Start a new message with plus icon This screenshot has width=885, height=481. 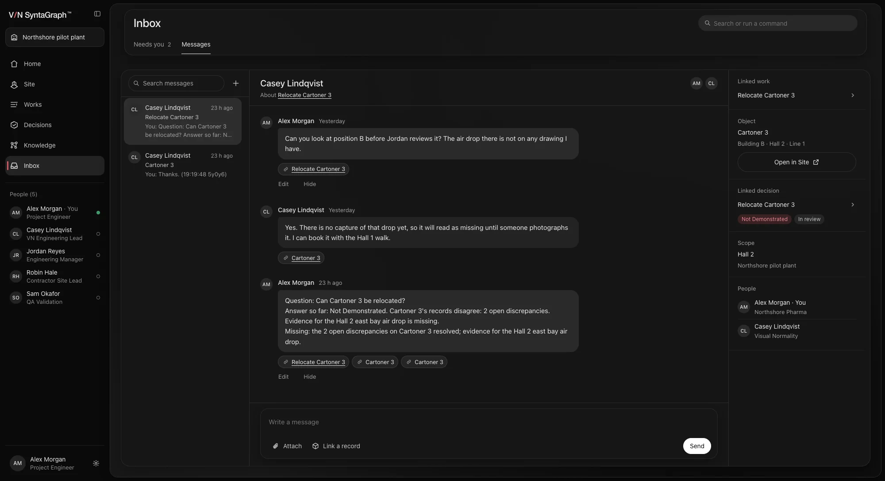click(x=236, y=83)
